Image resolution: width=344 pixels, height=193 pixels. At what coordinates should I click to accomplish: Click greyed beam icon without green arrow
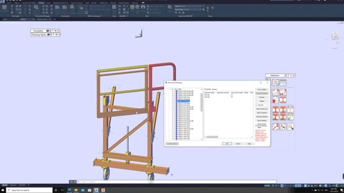[290, 109]
